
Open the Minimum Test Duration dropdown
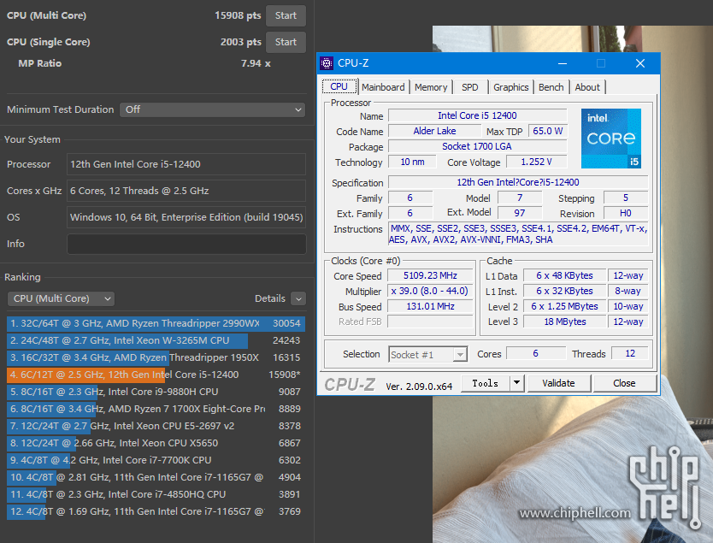[x=212, y=109]
